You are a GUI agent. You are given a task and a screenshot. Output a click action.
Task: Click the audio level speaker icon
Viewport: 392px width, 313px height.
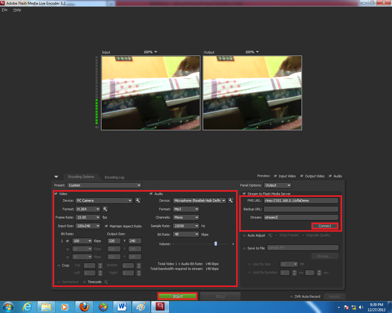[97, 127]
